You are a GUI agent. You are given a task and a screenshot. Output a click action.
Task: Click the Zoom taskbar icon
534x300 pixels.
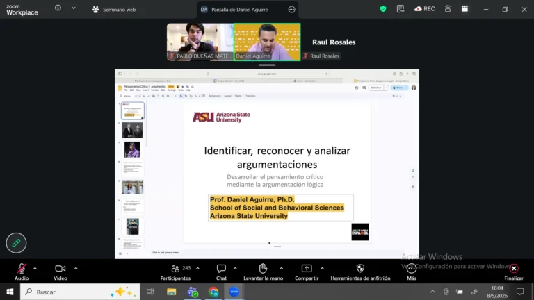[234, 292]
